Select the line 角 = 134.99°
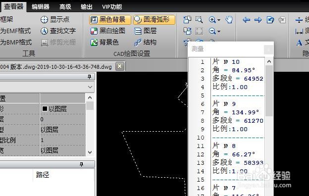The width and height of the screenshot is (309, 196). [x=236, y=112]
